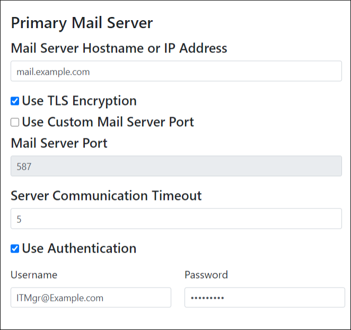Click the "Use Authentication" label text
The height and width of the screenshot is (330, 351).
(79, 248)
